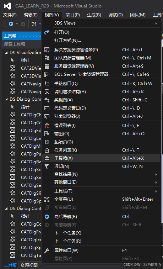This screenshot has width=163, height=269.
Task: Click the Object Browser (对象浏览器) icon
Action: (x=47, y=116)
